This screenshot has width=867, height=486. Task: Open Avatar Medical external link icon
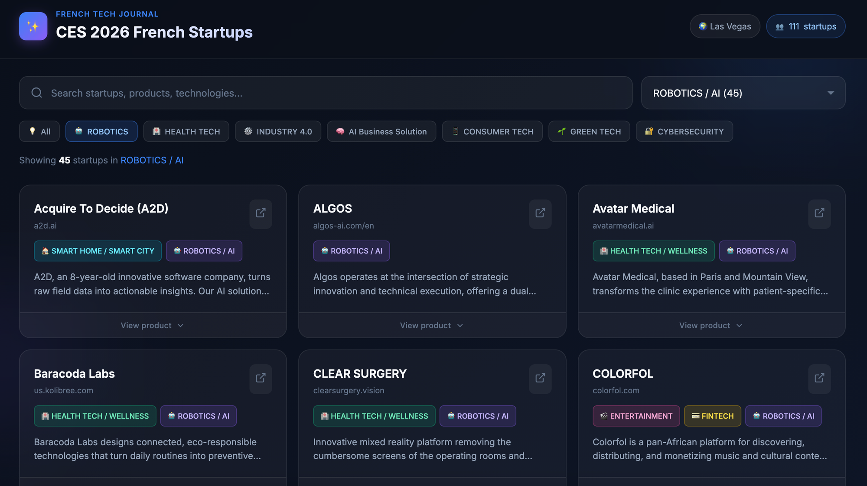click(819, 213)
